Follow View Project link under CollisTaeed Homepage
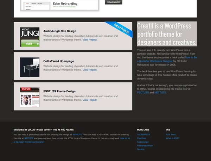Image resolution: width=211 pixels, height=161 pixels. tap(89, 70)
